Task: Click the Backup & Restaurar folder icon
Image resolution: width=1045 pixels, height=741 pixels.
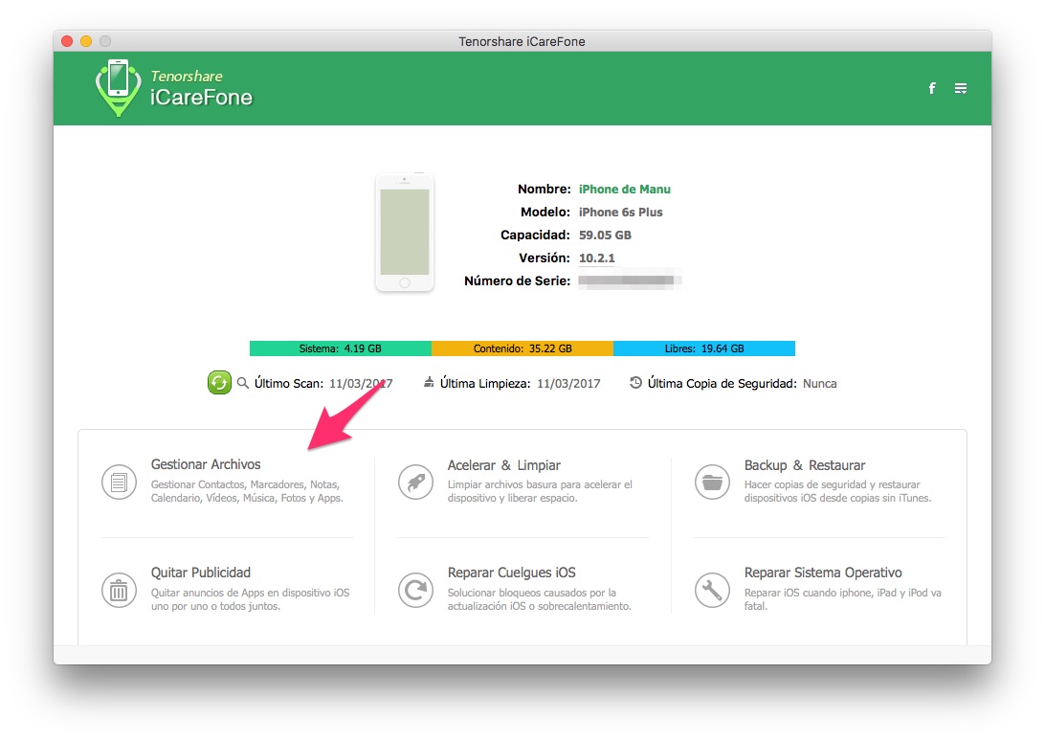Action: click(x=712, y=482)
